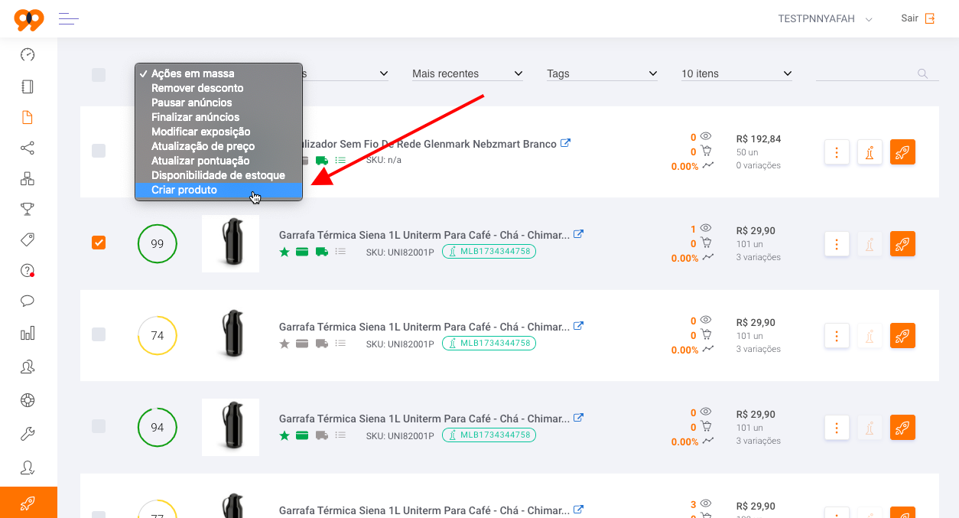Open the share nodes icon in sidebar
The image size is (959, 518).
click(x=28, y=148)
